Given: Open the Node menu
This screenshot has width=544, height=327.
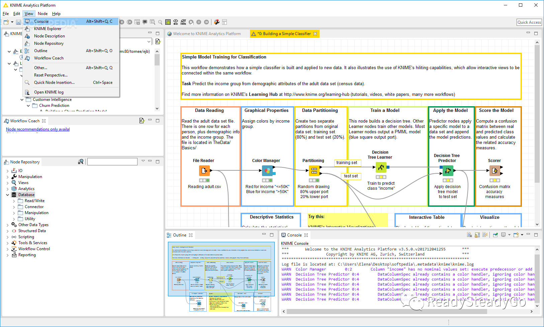Looking at the screenshot, I should coord(42,14).
